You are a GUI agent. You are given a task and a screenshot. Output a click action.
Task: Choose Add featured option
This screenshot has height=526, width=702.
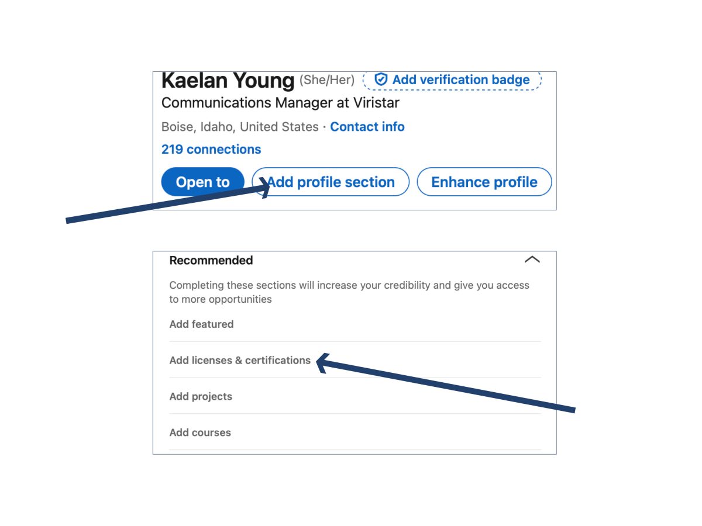(x=201, y=324)
